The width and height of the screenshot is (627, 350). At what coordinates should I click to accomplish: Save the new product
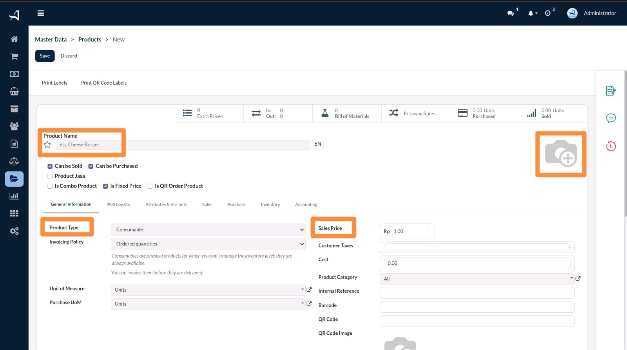(45, 56)
